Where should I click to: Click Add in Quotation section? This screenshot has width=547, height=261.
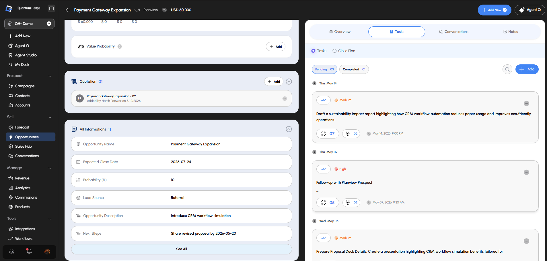274,82
